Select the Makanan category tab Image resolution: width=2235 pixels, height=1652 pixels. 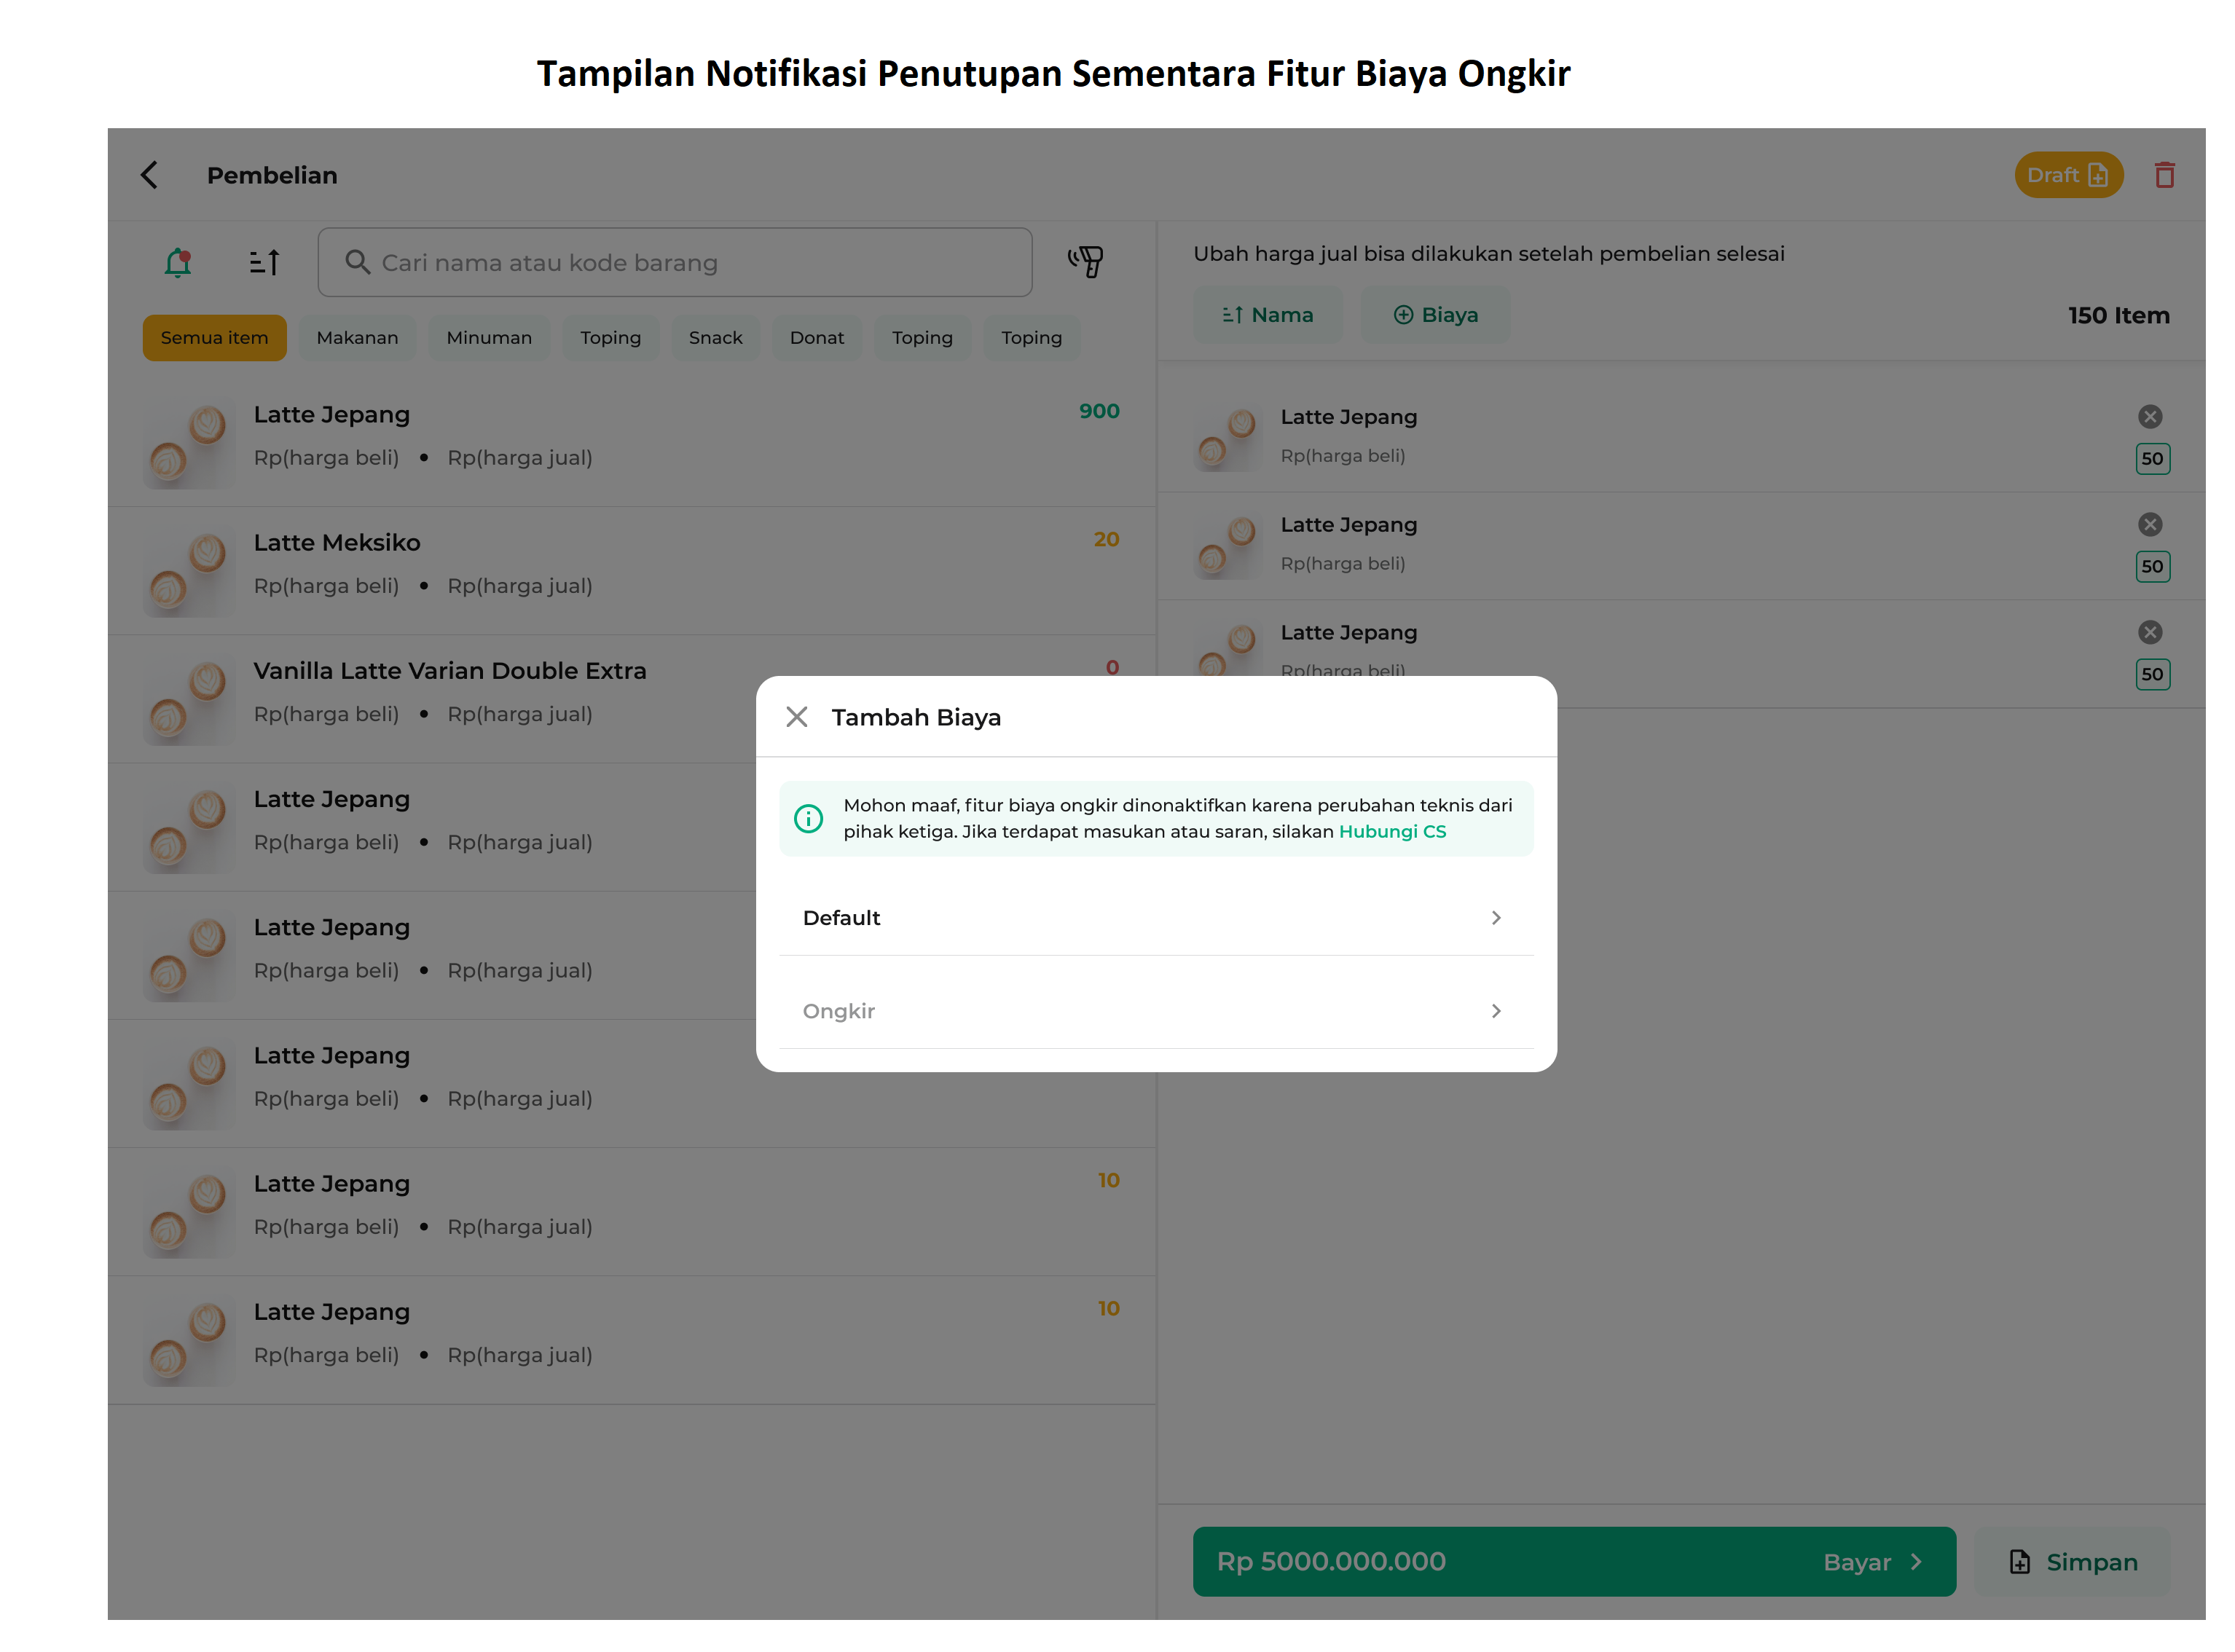pyautogui.click(x=357, y=338)
